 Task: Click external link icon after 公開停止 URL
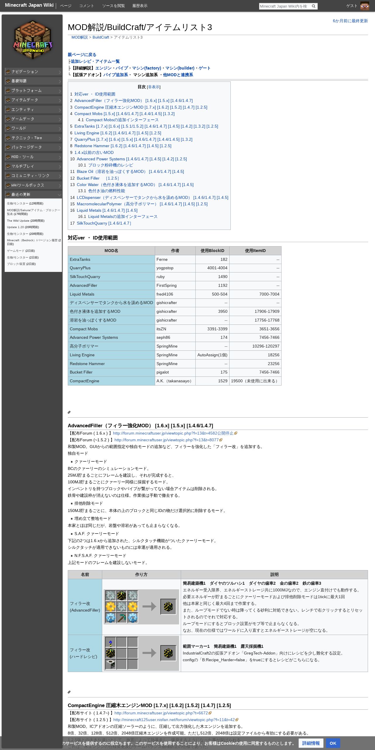236,433
